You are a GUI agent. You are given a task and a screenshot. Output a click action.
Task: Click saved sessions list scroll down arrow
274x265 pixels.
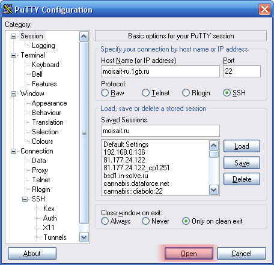pos(213,189)
